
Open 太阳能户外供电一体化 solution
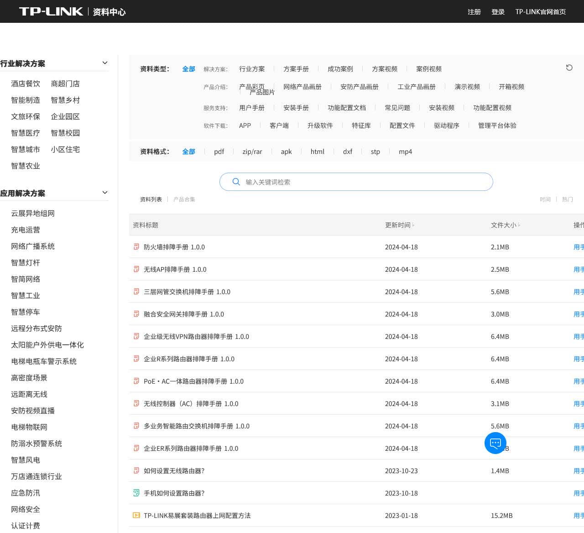(x=47, y=345)
